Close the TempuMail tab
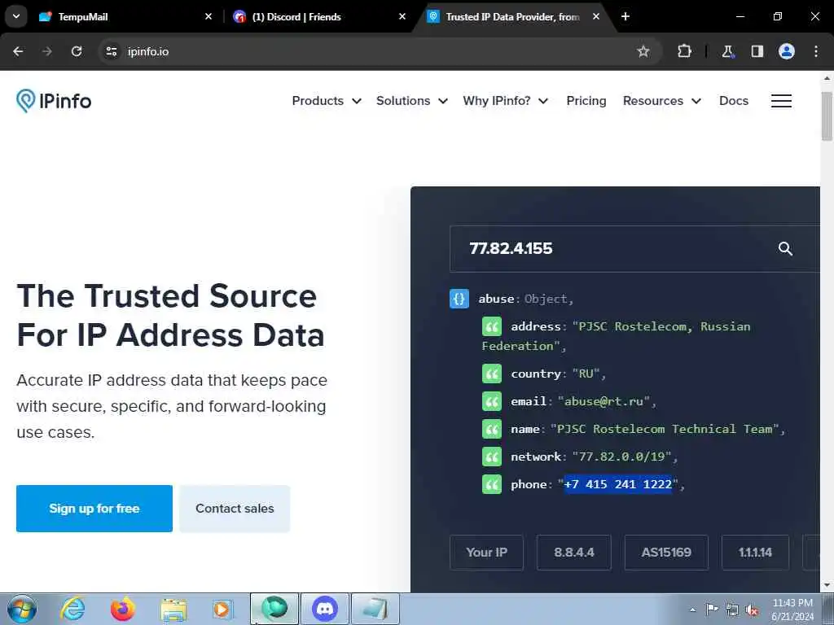This screenshot has width=834, height=625. click(x=208, y=16)
